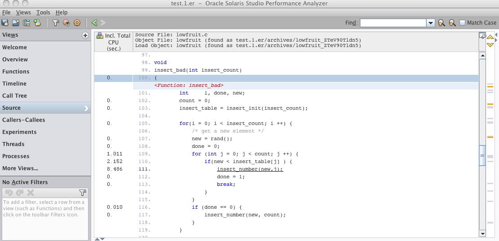Open the Timeline view
The height and width of the screenshot is (241, 499).
(45, 83)
